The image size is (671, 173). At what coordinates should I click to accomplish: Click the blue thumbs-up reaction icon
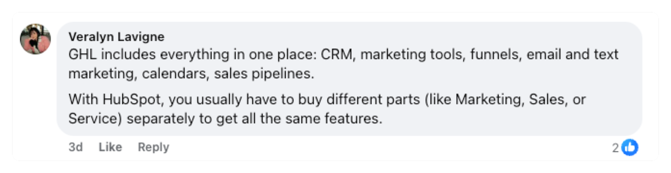630,148
